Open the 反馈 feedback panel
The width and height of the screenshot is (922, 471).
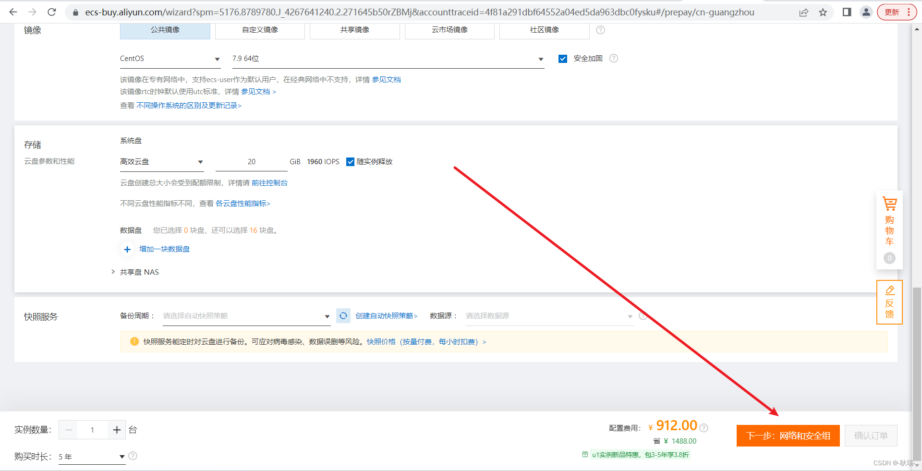coord(889,302)
